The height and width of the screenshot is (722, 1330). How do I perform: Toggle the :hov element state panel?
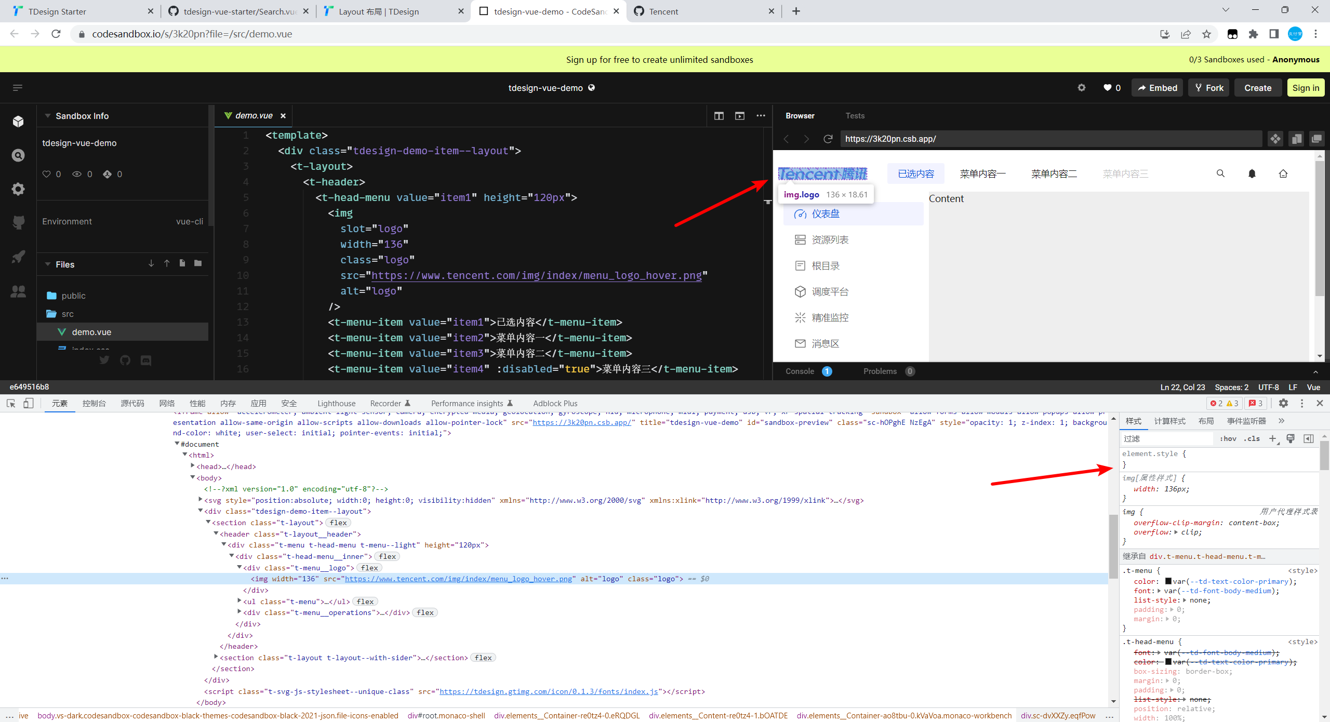[1228, 438]
